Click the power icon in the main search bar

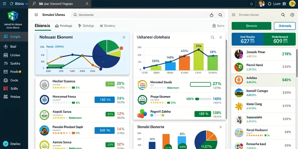point(212,15)
